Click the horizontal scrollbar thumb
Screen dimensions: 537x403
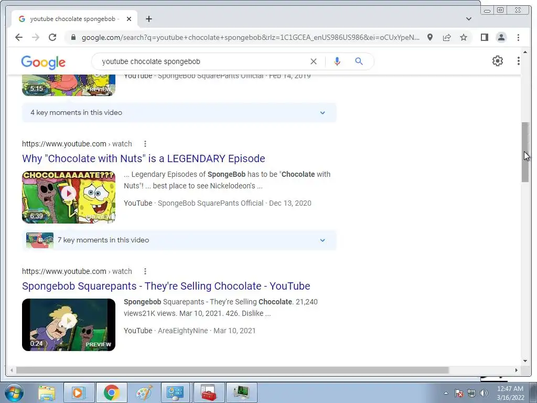[x=232, y=370]
